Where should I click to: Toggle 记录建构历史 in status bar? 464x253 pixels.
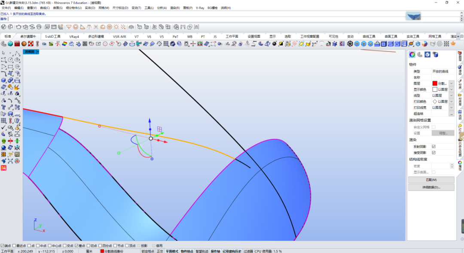(x=232, y=251)
